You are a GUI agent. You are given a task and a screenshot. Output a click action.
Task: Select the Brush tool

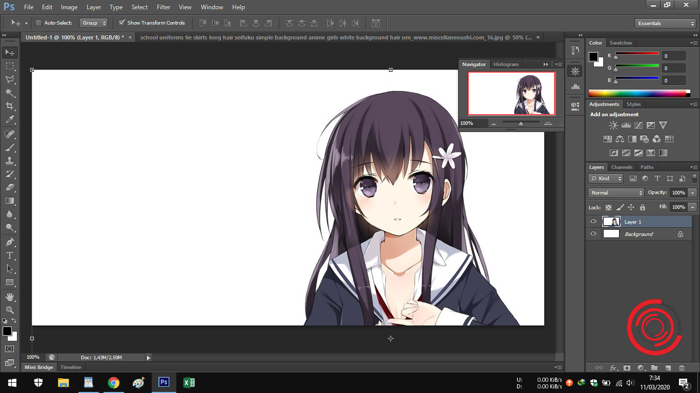coord(10,147)
